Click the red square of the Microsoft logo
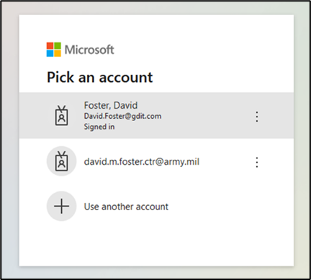Viewport: 311px width, 280px height. tap(50, 46)
